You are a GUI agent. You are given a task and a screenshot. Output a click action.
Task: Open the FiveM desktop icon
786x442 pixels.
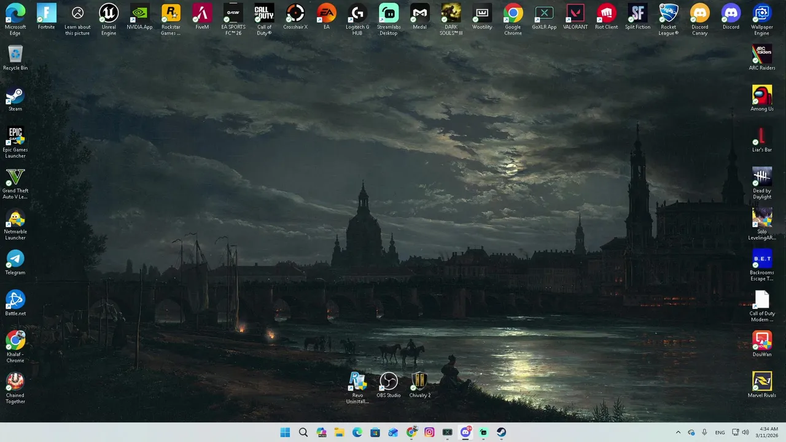click(x=202, y=17)
